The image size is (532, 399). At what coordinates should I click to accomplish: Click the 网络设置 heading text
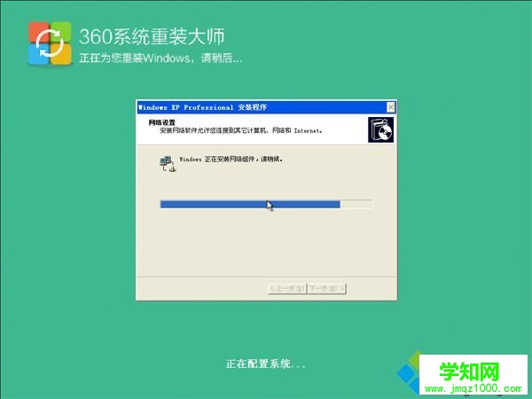click(x=162, y=122)
